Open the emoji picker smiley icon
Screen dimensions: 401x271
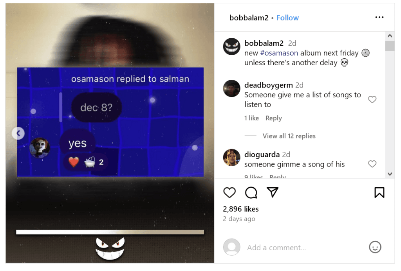(375, 247)
